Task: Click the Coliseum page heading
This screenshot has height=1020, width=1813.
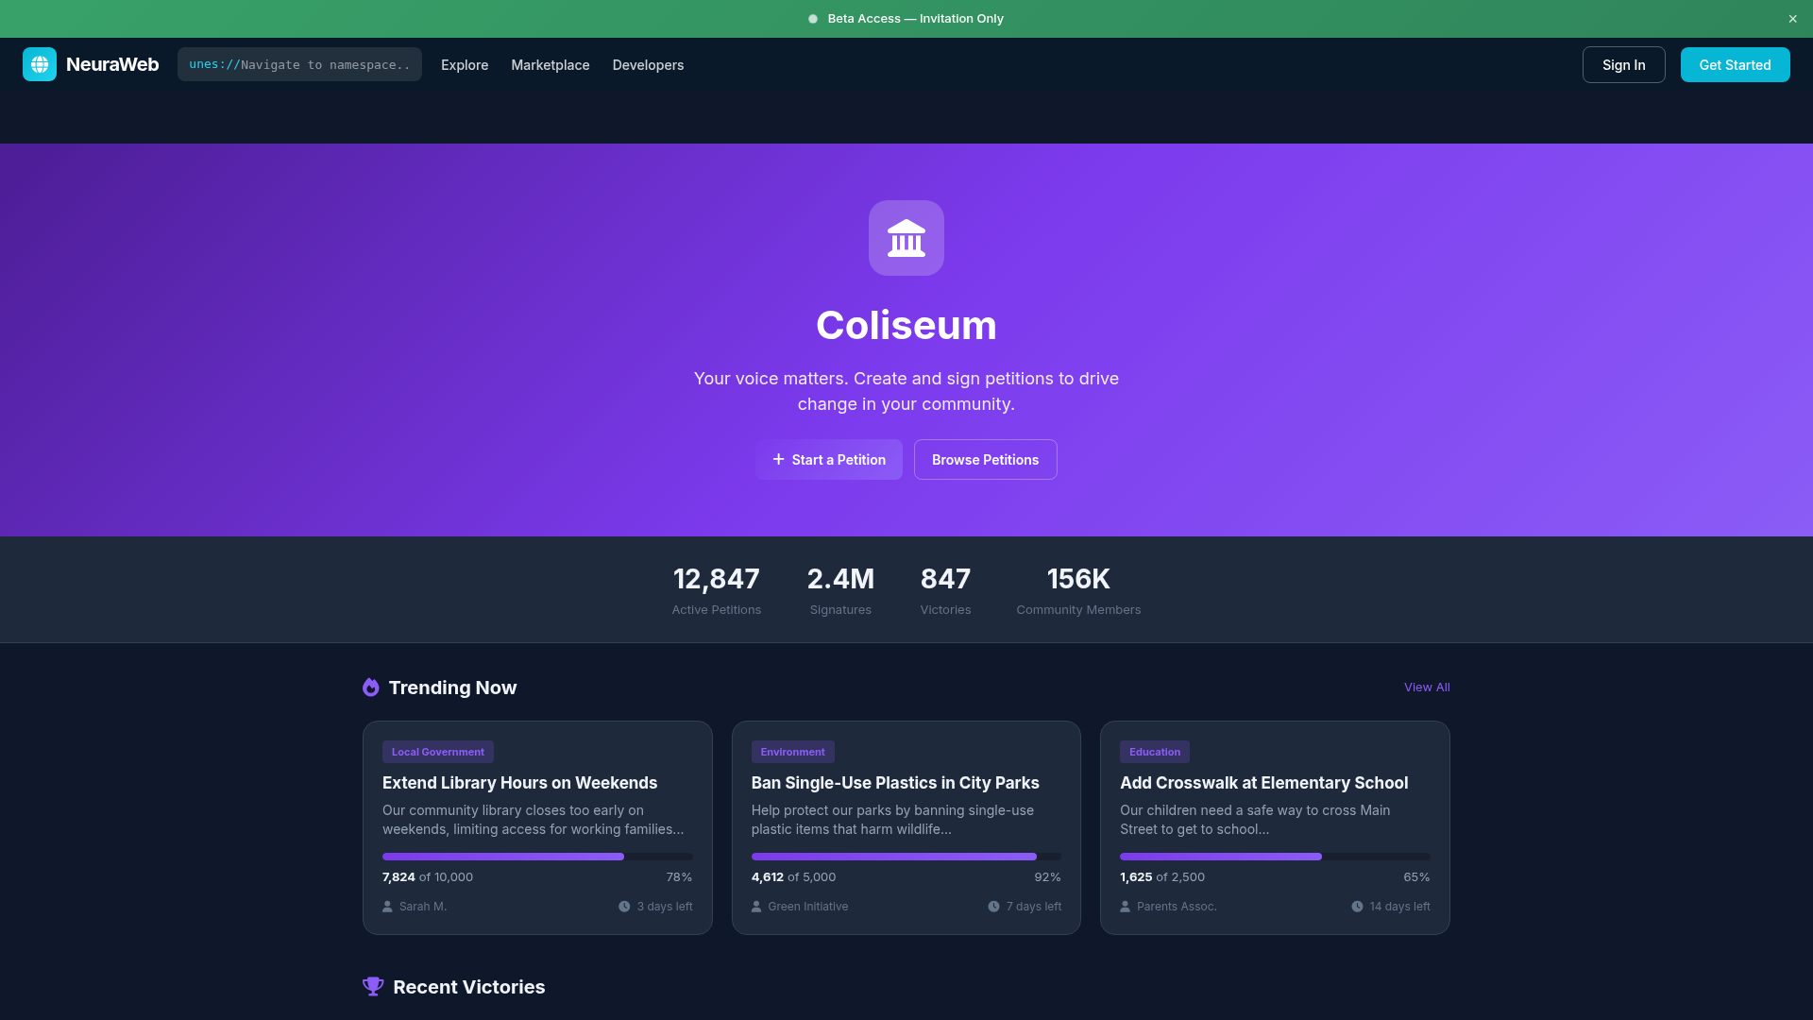Action: tap(906, 325)
